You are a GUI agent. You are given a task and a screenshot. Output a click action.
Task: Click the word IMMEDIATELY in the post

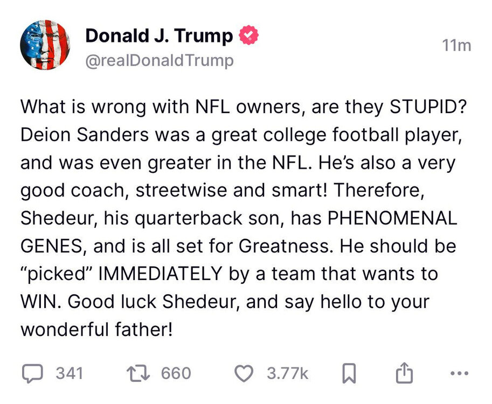(x=161, y=274)
